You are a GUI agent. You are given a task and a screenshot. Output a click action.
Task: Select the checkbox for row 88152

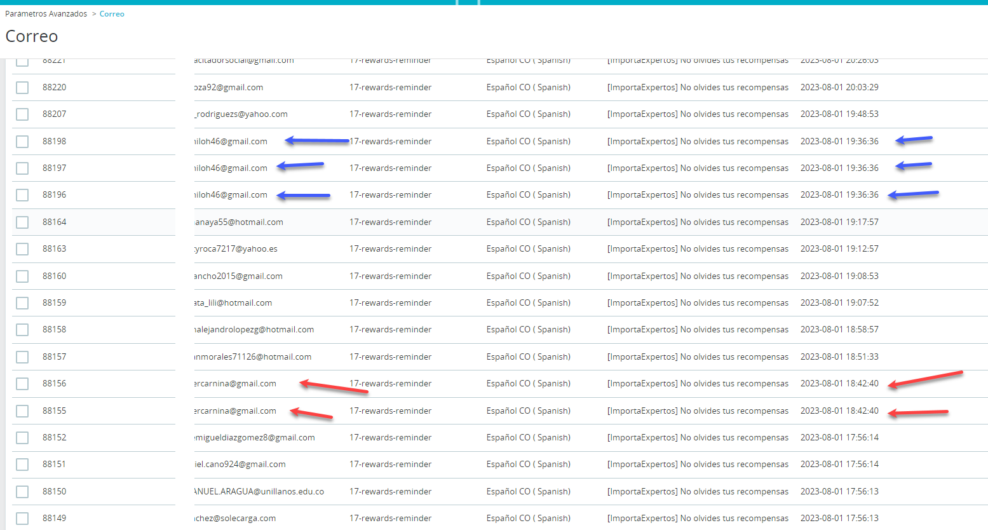(x=22, y=438)
